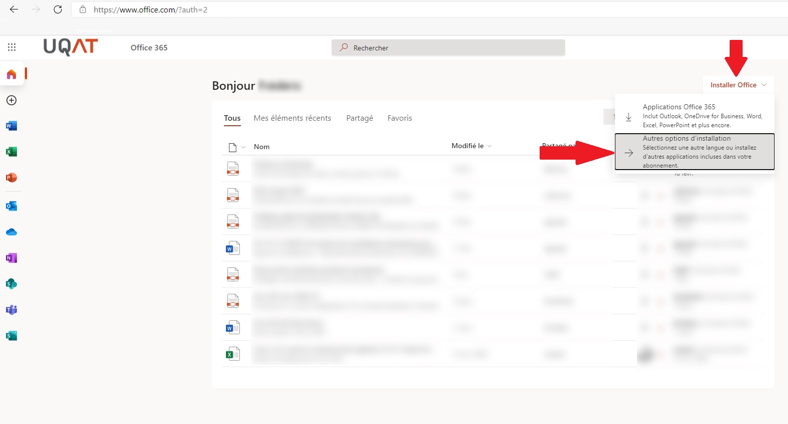788x424 pixels.
Task: Choose Autres options d'installation menu entry
Action: tap(694, 152)
